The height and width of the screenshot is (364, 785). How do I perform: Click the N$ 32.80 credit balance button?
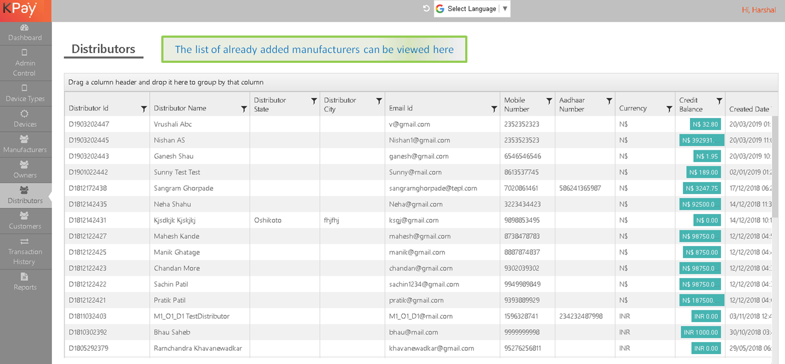[x=705, y=124]
